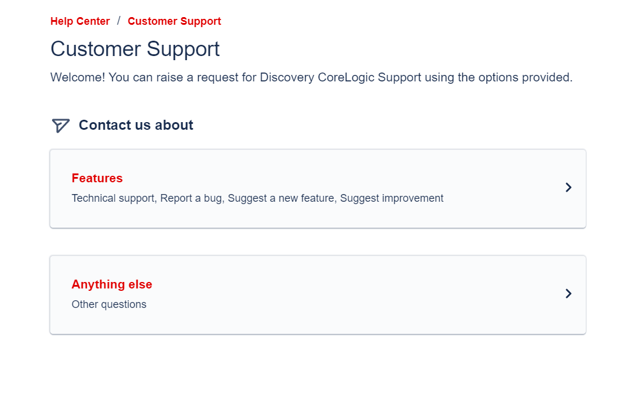Click the Report a bug text
The height and width of the screenshot is (397, 639).
(192, 198)
